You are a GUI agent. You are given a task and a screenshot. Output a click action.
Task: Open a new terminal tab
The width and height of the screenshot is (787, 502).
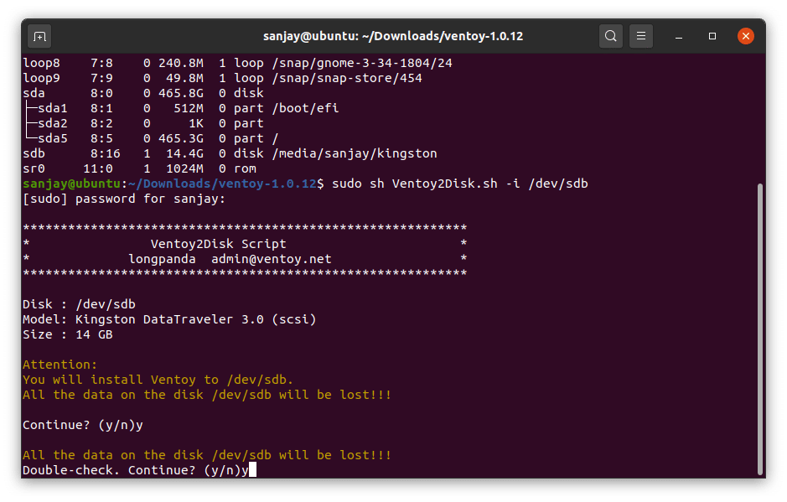[x=39, y=36]
